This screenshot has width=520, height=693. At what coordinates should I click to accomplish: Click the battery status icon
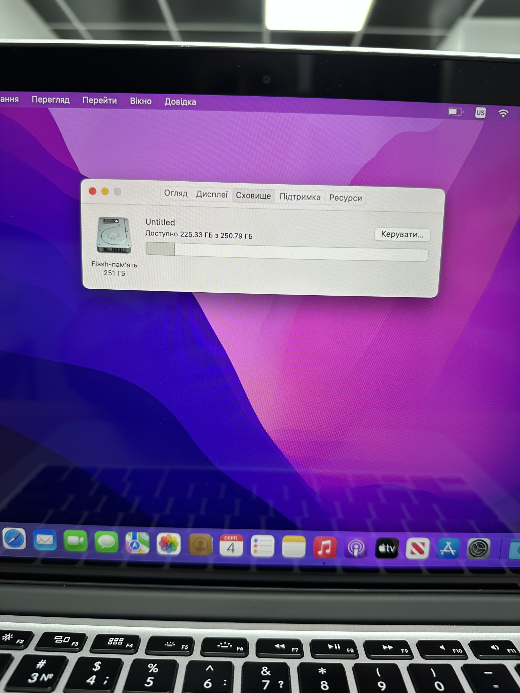tap(456, 112)
